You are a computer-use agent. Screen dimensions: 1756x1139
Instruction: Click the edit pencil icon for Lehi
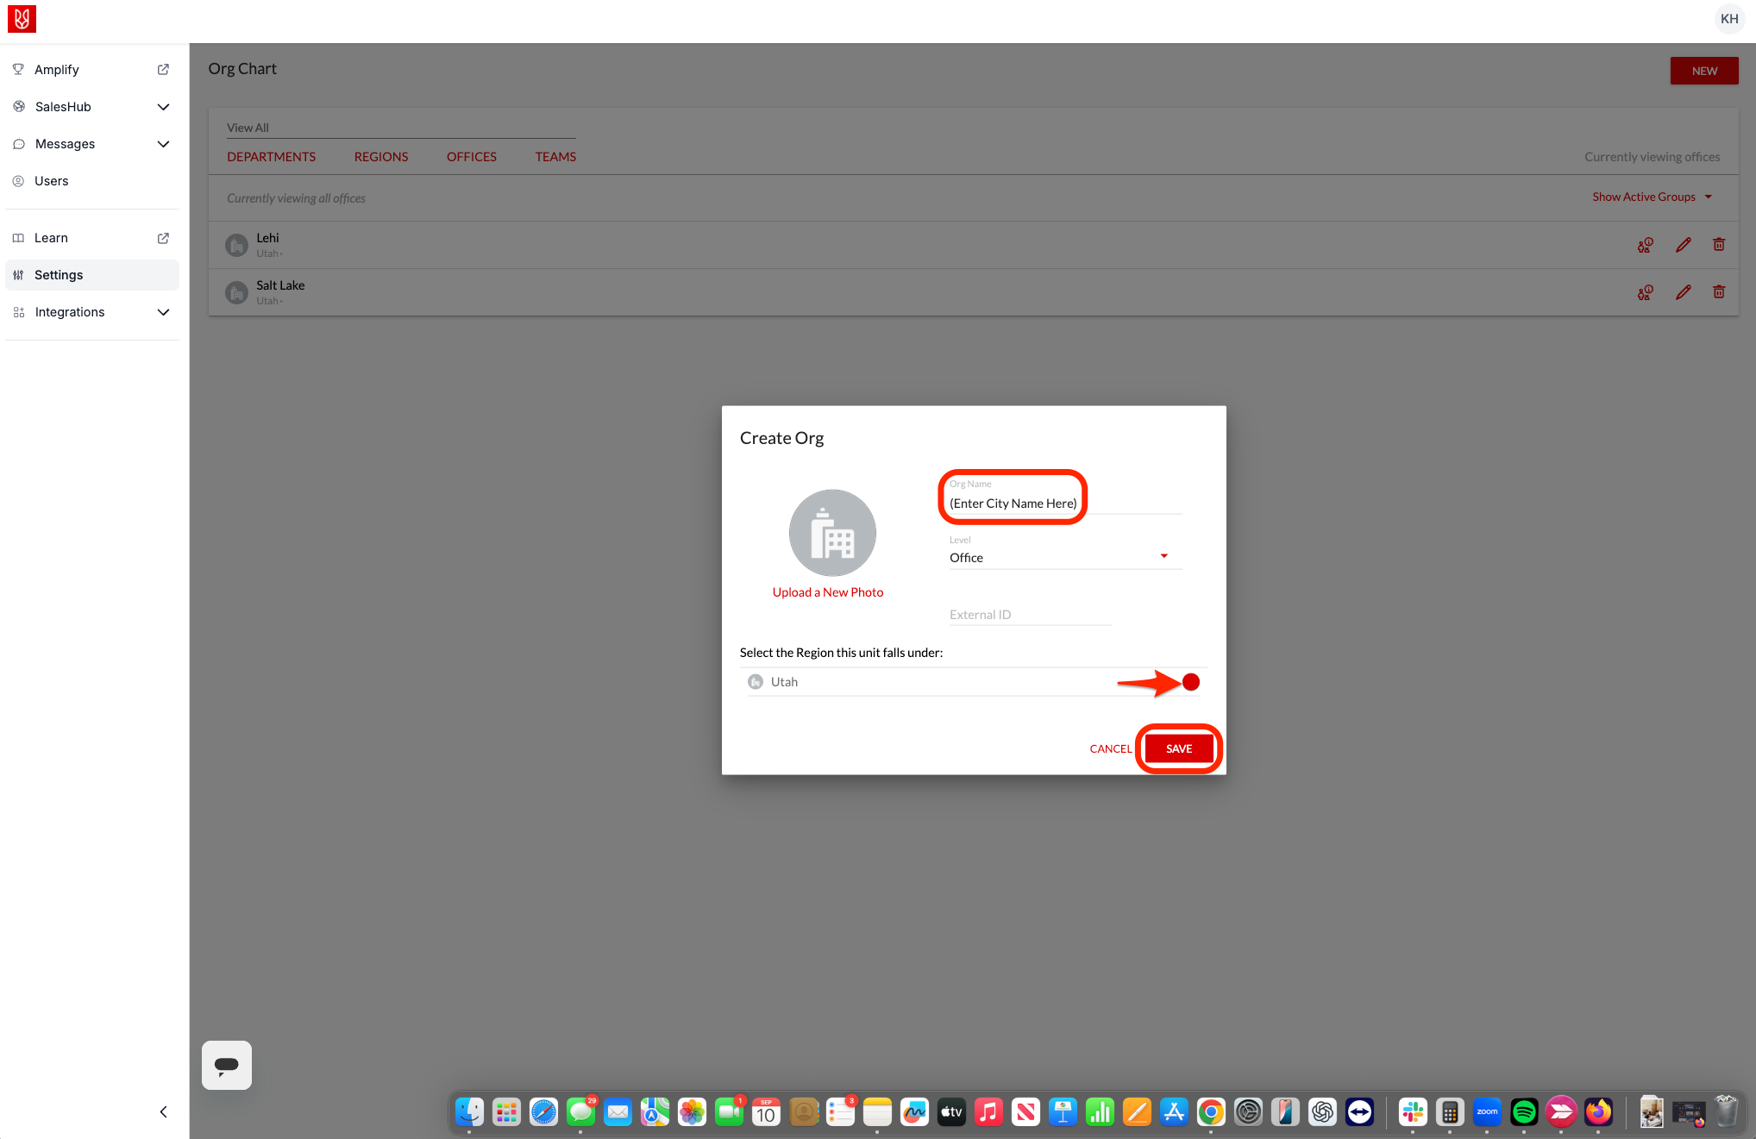click(x=1683, y=245)
